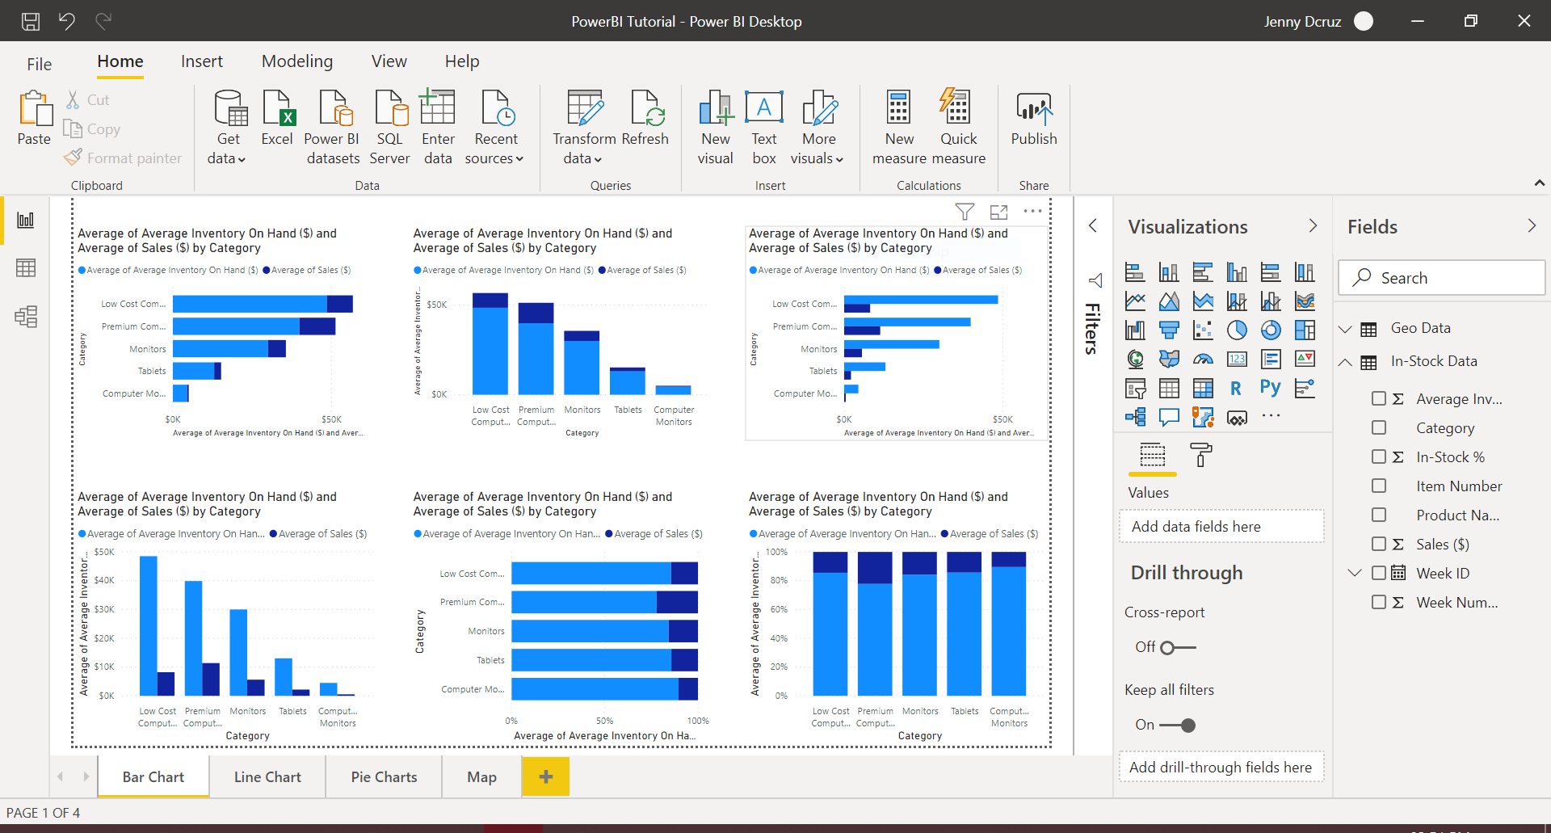Open focus mode for the selected visual
Image resolution: width=1551 pixels, height=833 pixels.
pyautogui.click(x=999, y=212)
